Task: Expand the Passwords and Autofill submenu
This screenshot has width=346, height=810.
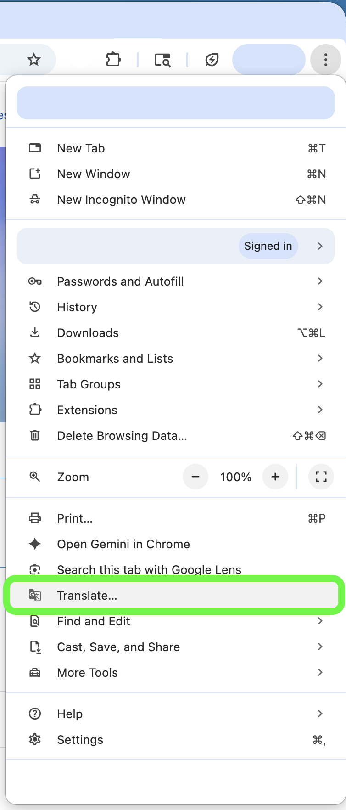Action: [x=320, y=281]
